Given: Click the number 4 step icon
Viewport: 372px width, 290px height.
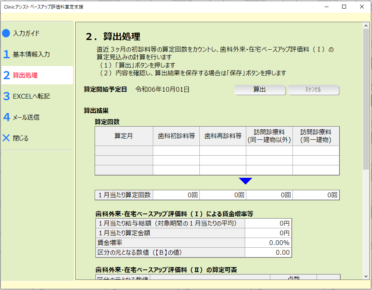Looking at the screenshot, I should click(x=6, y=117).
